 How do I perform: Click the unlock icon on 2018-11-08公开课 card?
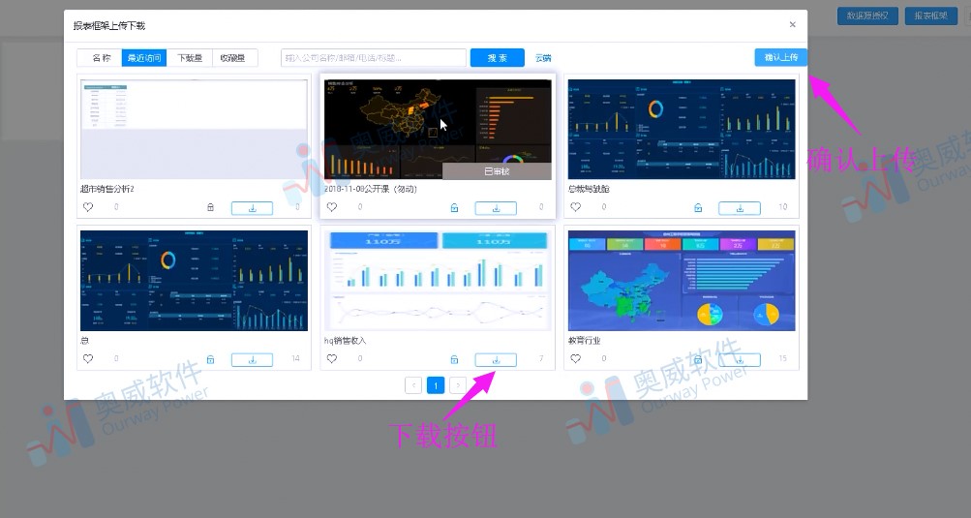point(455,207)
